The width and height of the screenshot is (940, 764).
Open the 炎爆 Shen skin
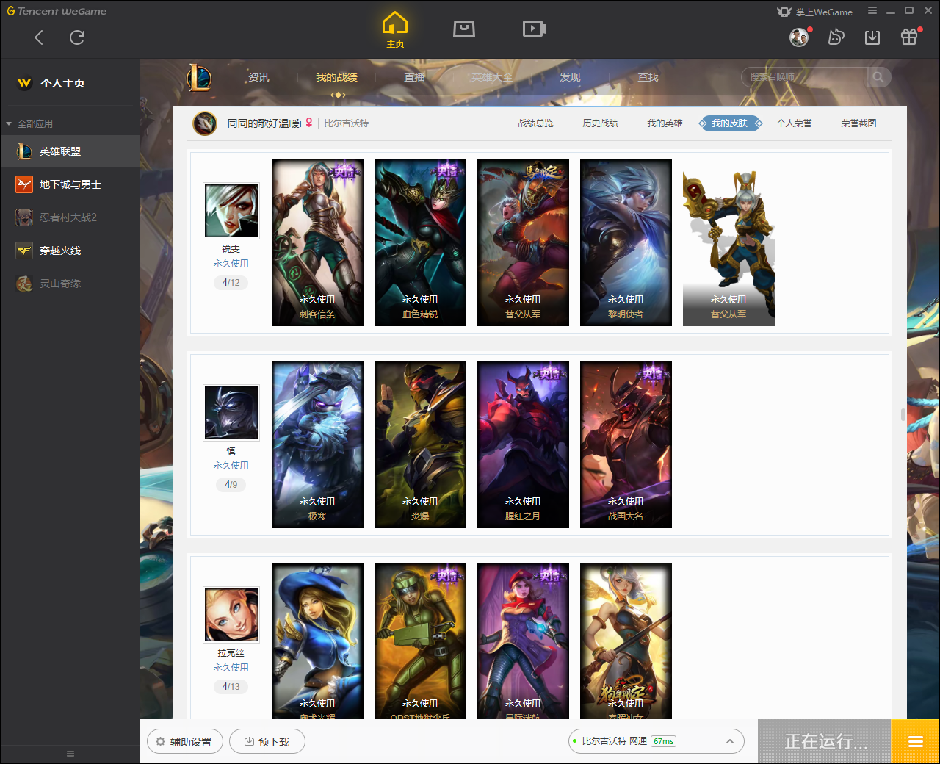pos(420,444)
